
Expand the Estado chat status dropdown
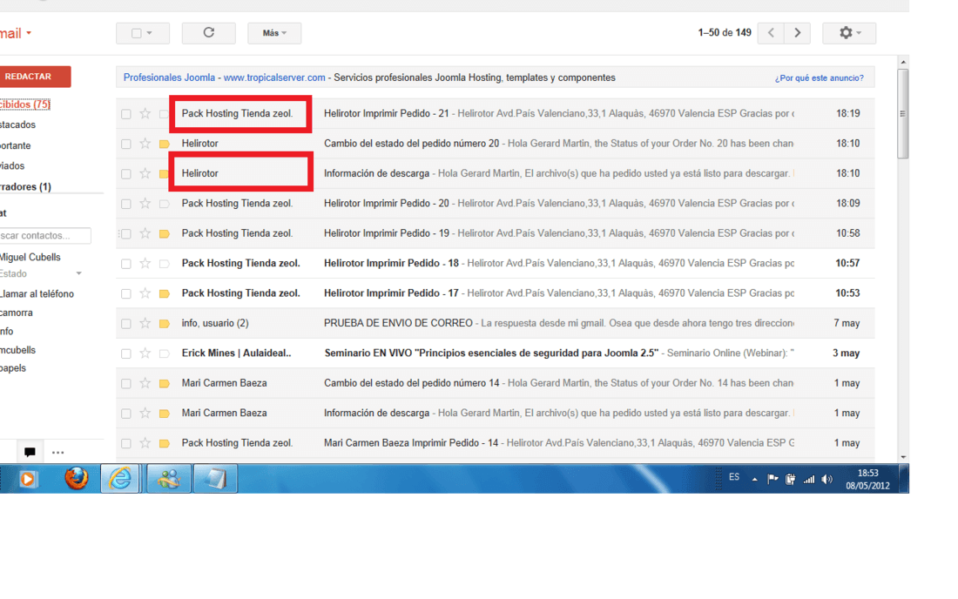pos(78,273)
